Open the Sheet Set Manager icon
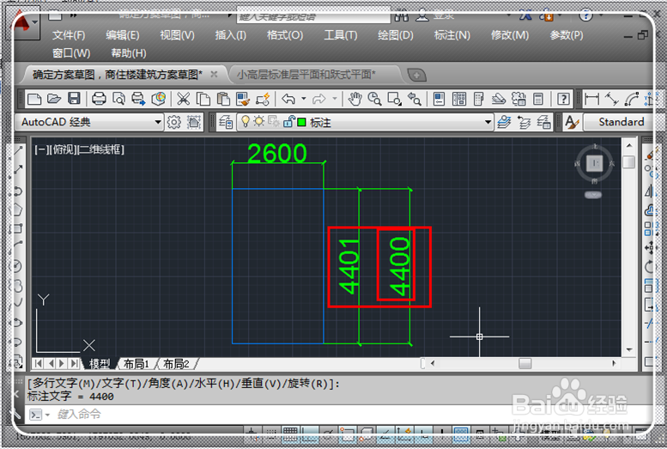 pyautogui.click(x=499, y=100)
